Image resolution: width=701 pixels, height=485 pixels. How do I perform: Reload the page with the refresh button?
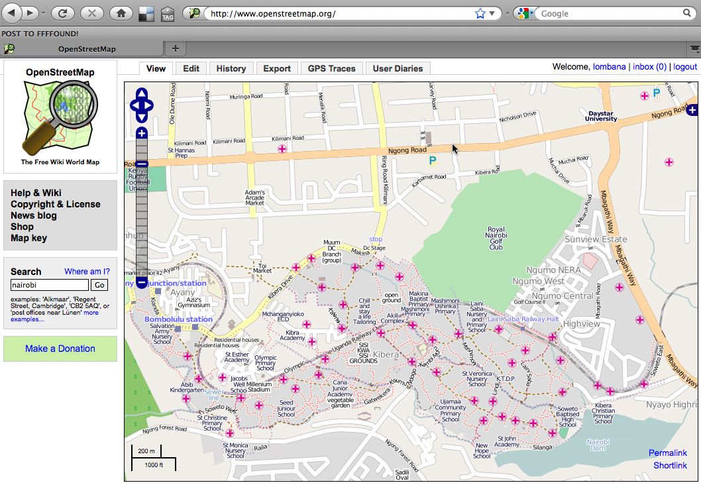tap(62, 13)
